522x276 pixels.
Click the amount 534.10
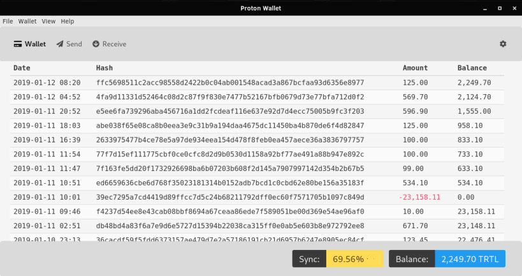click(x=415, y=183)
